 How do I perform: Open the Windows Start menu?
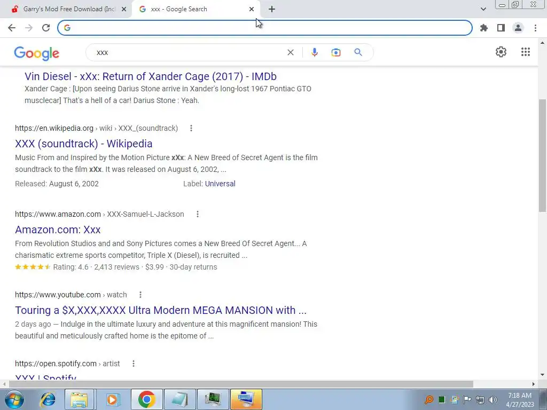click(x=14, y=399)
